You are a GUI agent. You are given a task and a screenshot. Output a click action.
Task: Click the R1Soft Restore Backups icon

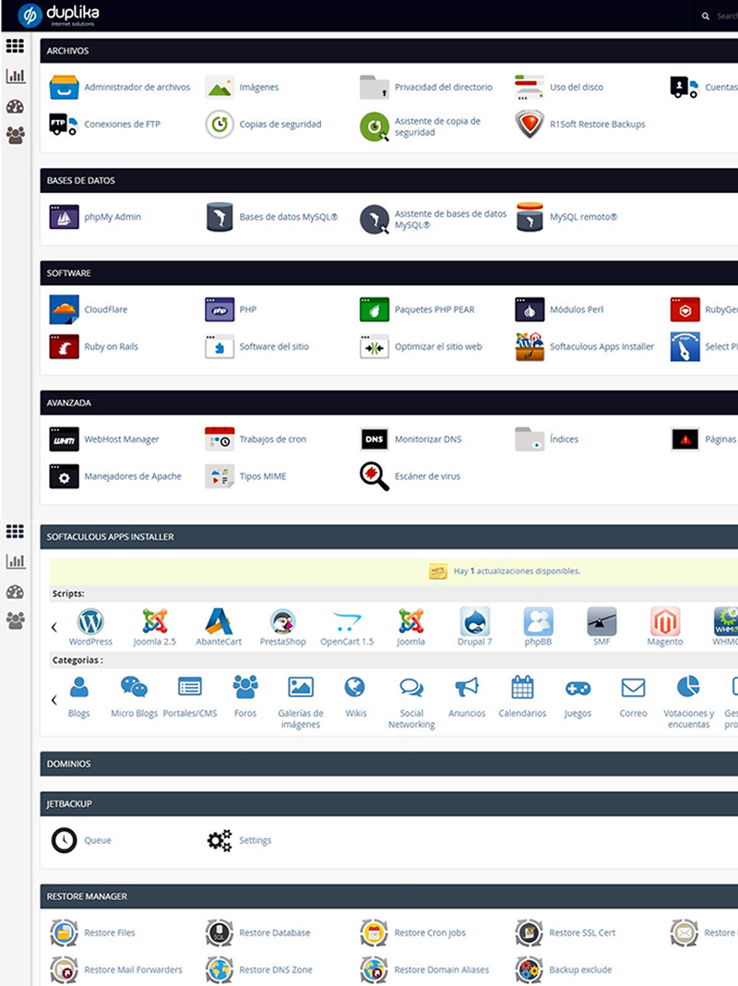(x=530, y=125)
